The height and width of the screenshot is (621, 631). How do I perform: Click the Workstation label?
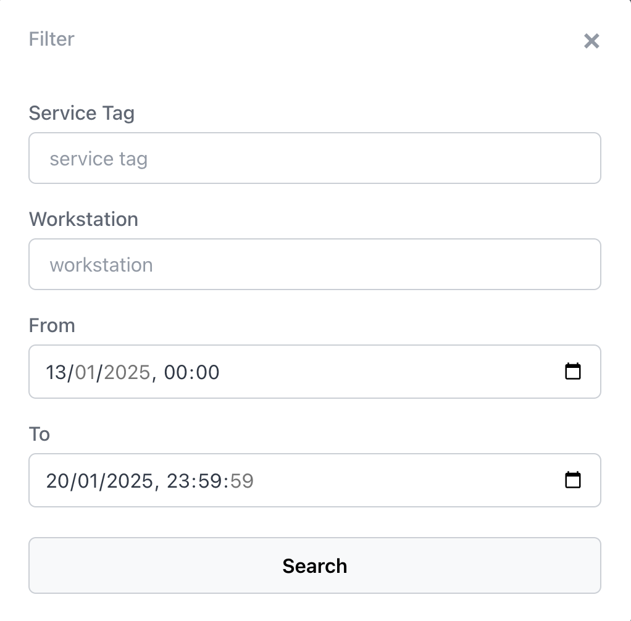pyautogui.click(x=83, y=219)
